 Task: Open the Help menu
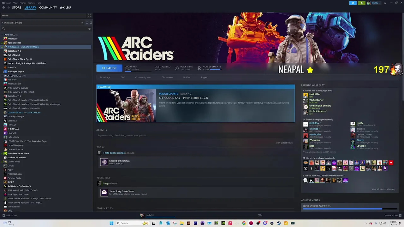tap(39, 3)
